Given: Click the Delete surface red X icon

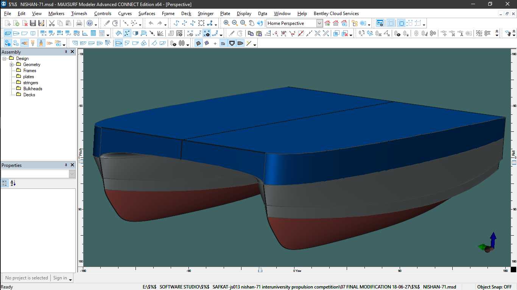Looking at the screenshot, I should tap(345, 33).
